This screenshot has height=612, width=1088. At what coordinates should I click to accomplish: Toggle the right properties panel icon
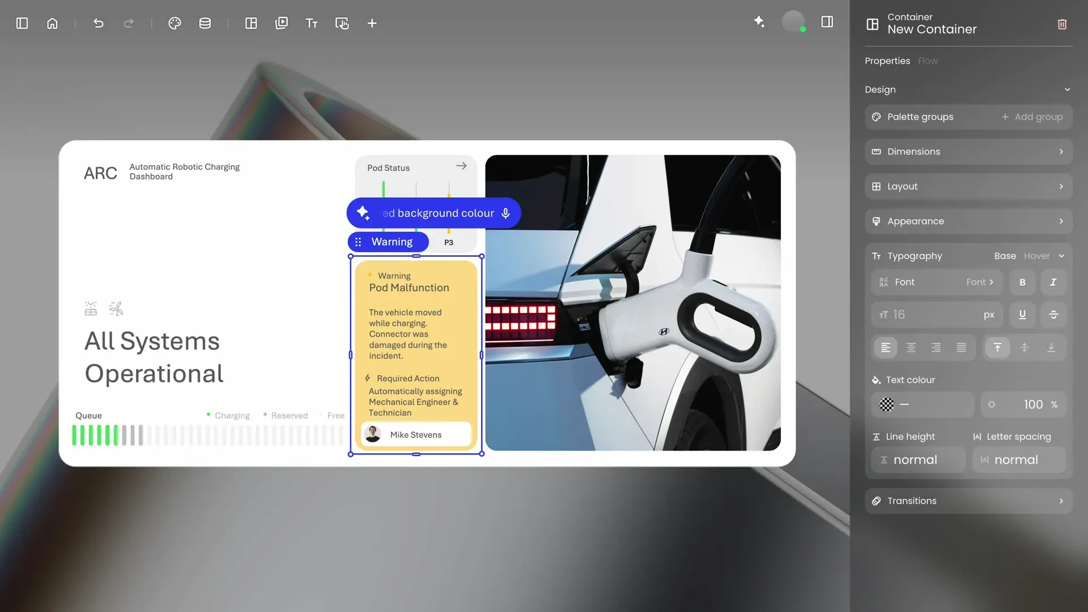[827, 22]
